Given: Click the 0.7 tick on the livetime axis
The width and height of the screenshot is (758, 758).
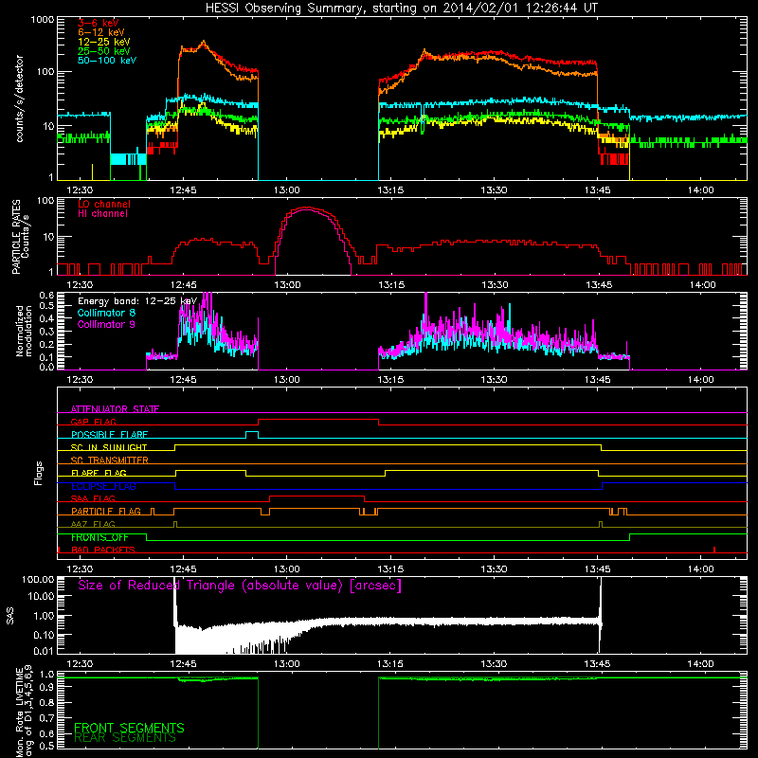Looking at the screenshot, I should (x=46, y=717).
